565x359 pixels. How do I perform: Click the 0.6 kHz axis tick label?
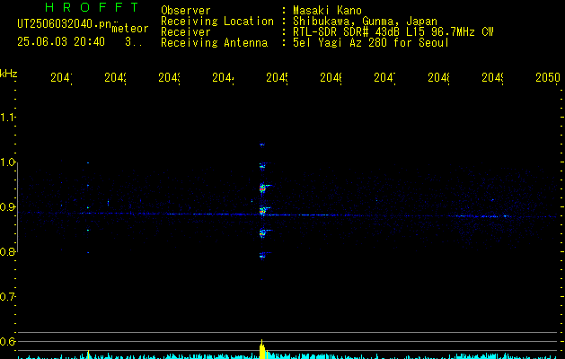pos(7,341)
